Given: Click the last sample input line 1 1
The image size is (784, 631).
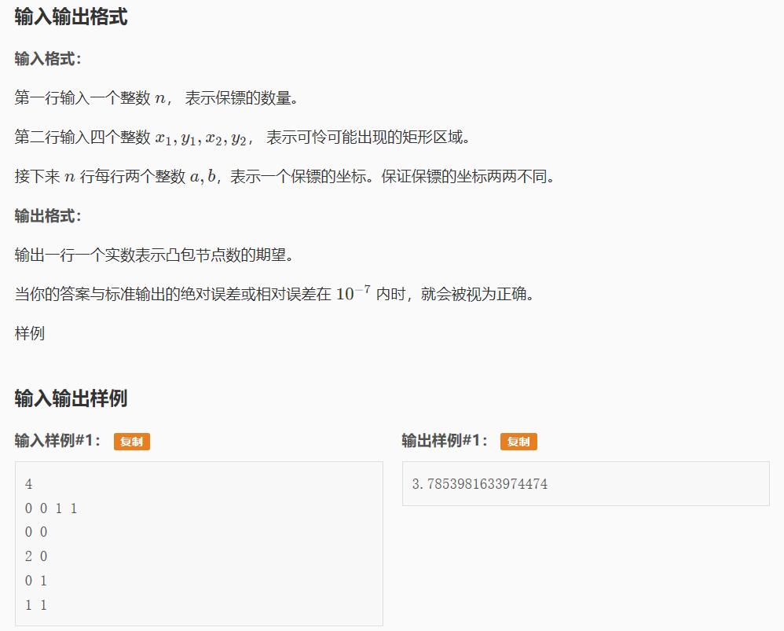Looking at the screenshot, I should [36, 605].
